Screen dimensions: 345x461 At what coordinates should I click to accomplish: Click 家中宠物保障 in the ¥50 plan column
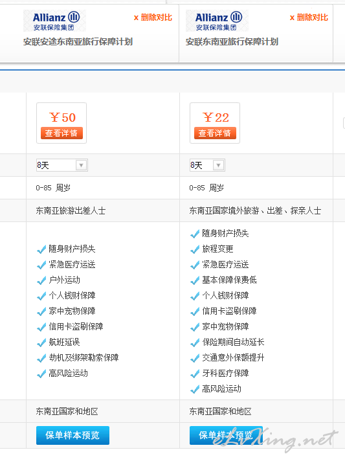pyautogui.click(x=72, y=311)
